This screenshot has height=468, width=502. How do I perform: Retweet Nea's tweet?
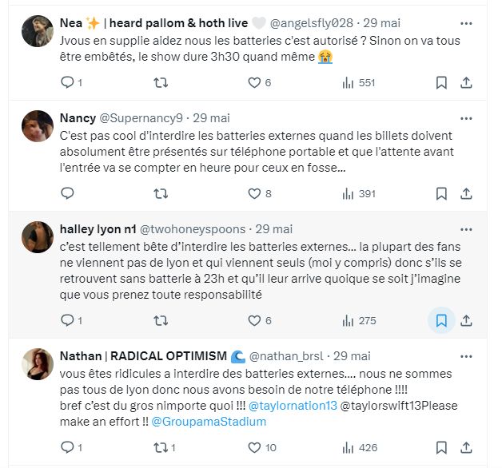(161, 82)
